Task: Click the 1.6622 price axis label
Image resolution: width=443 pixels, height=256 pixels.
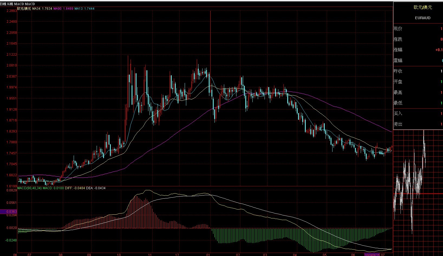Action: [12, 175]
